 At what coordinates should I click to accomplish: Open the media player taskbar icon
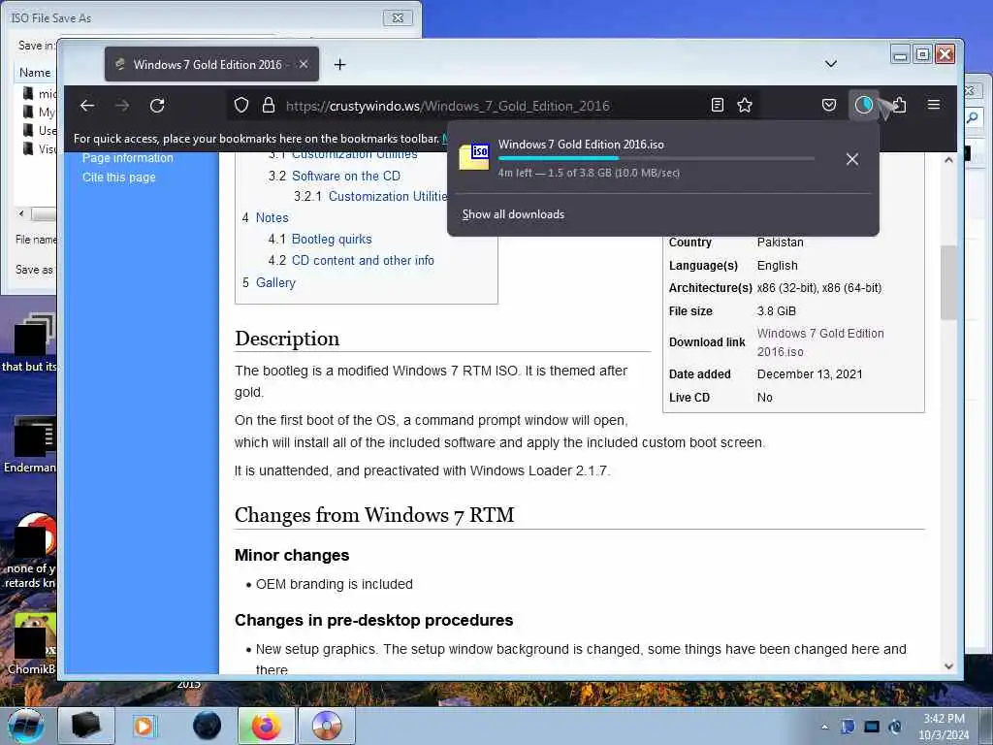pos(144,726)
